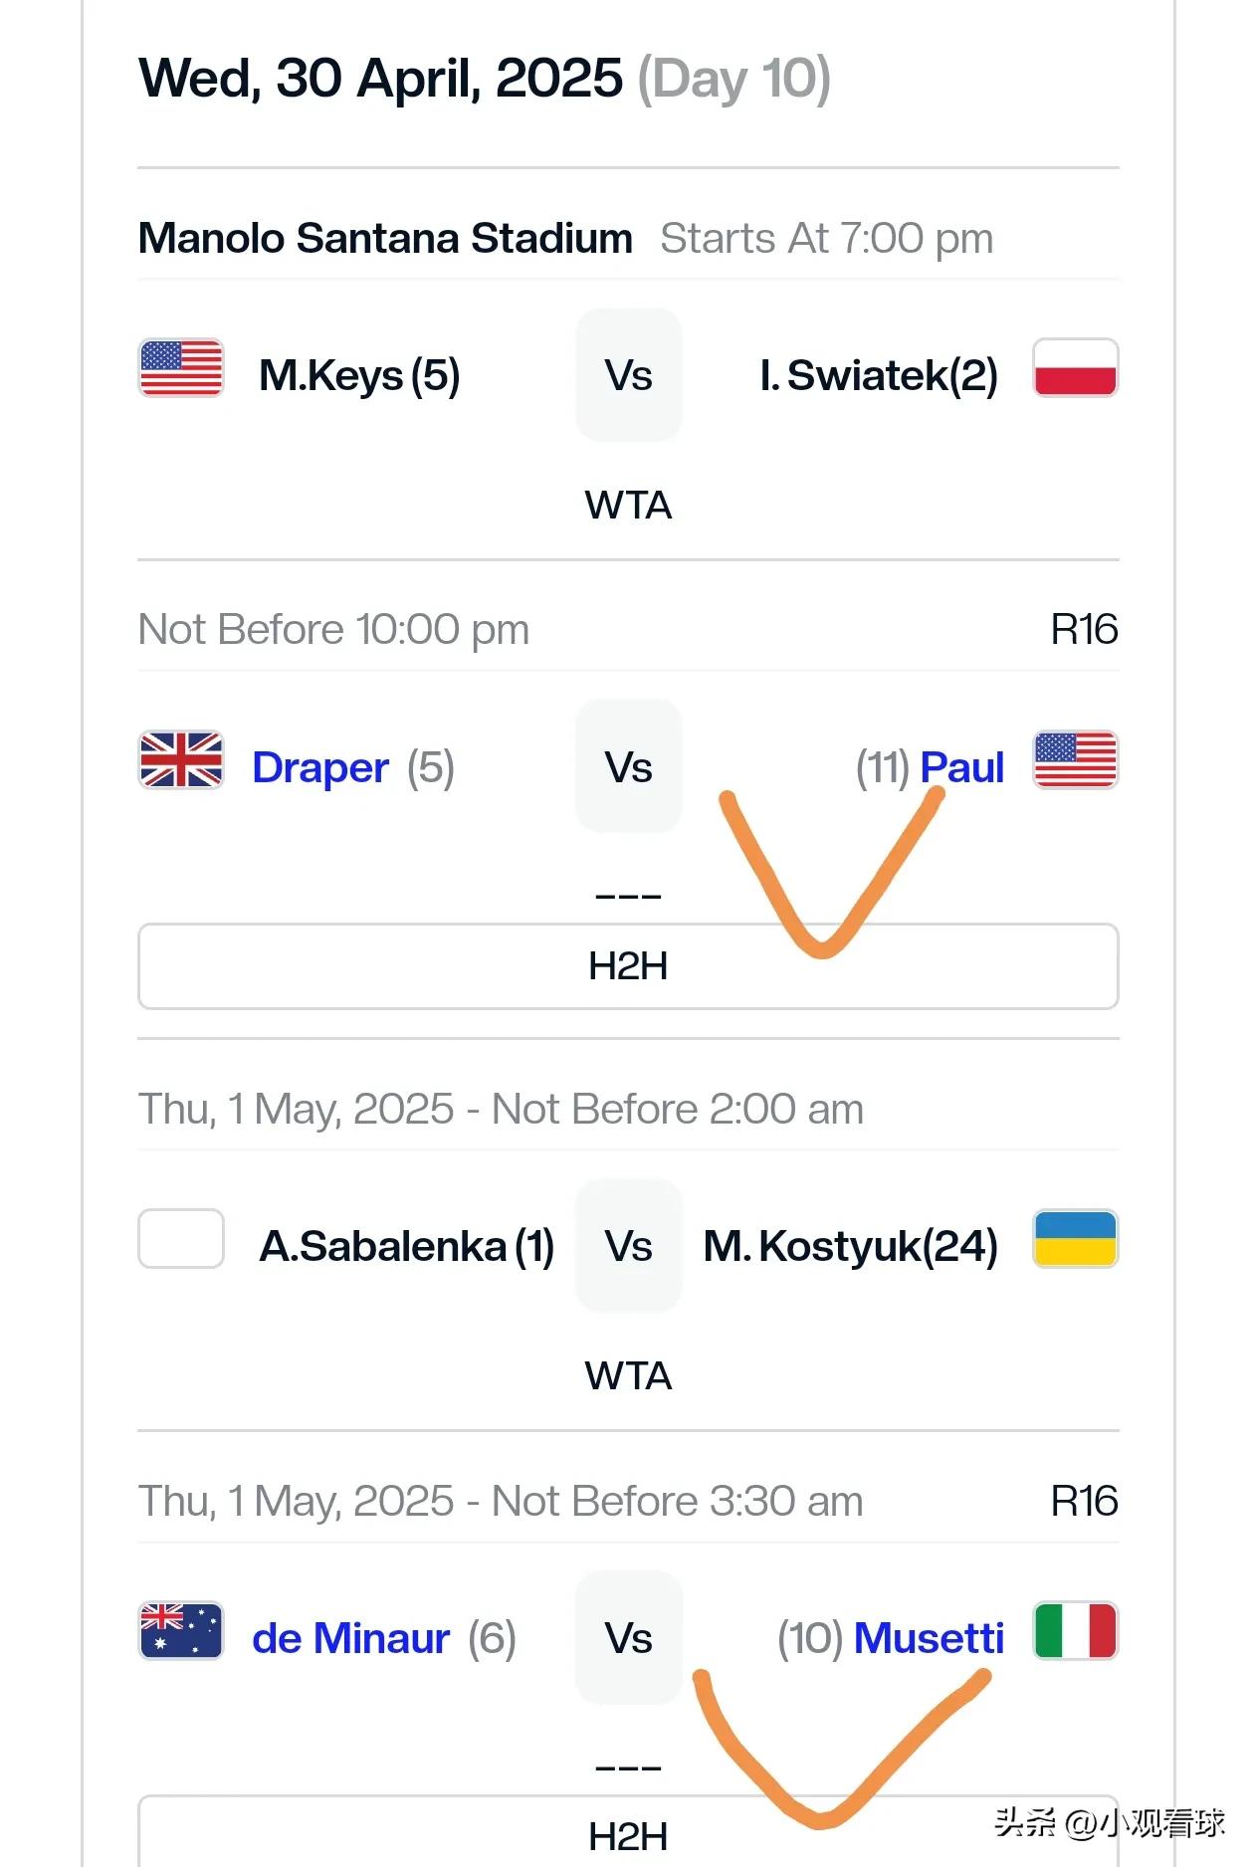Click the USA flag next to Paul
The height and width of the screenshot is (1867, 1254).
point(1075,759)
